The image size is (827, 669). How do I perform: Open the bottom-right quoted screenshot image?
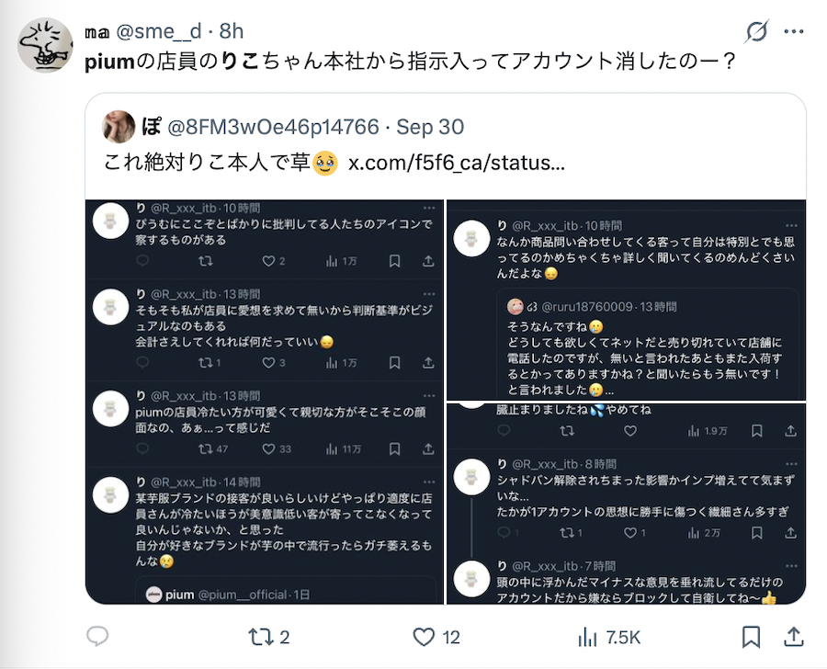(625, 504)
